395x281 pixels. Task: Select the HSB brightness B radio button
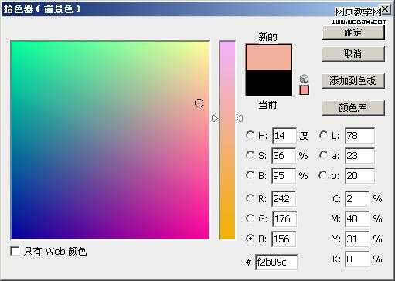250,175
